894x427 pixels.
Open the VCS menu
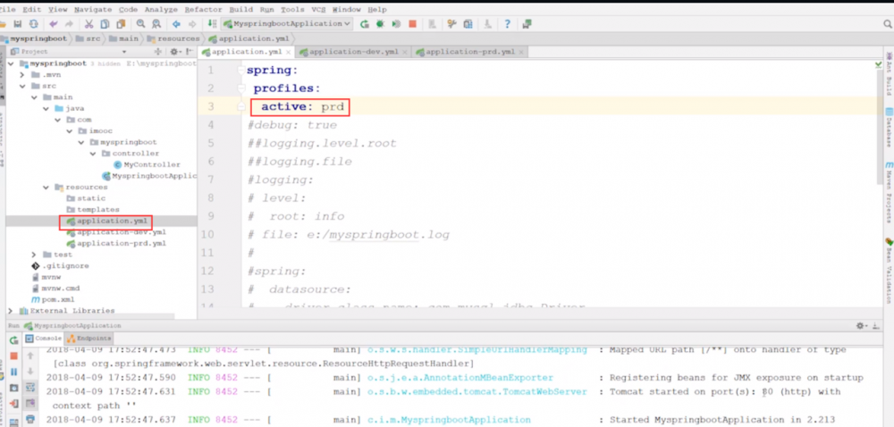319,10
